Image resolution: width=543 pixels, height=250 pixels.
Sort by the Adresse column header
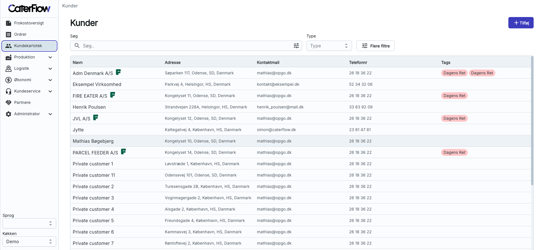tap(173, 62)
